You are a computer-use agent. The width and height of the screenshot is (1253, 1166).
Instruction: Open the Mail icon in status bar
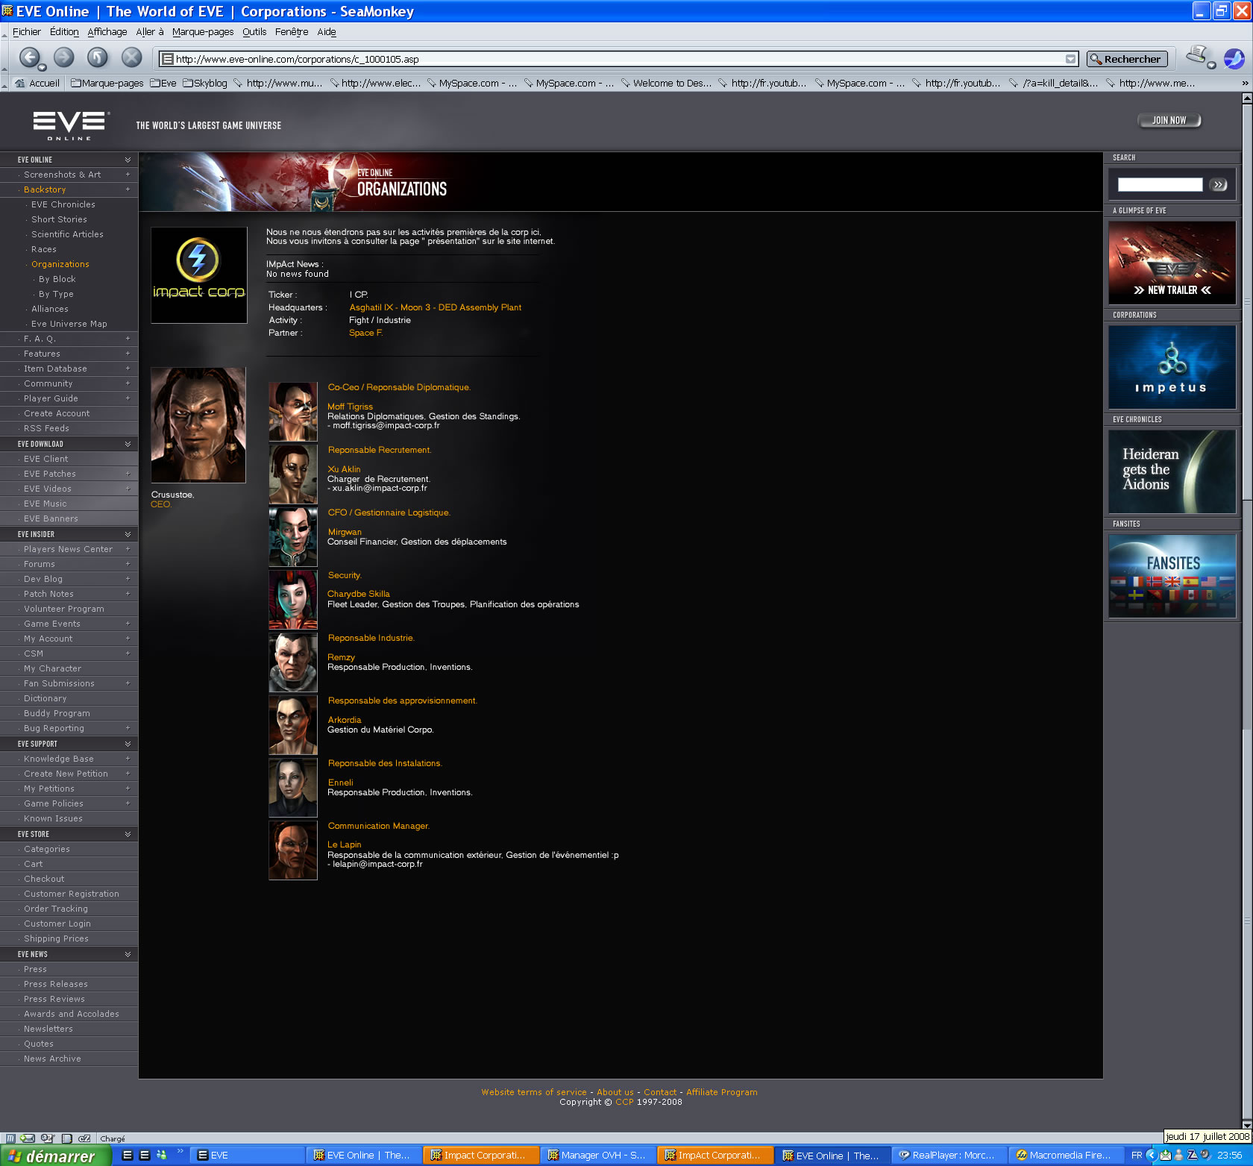pos(28,1138)
